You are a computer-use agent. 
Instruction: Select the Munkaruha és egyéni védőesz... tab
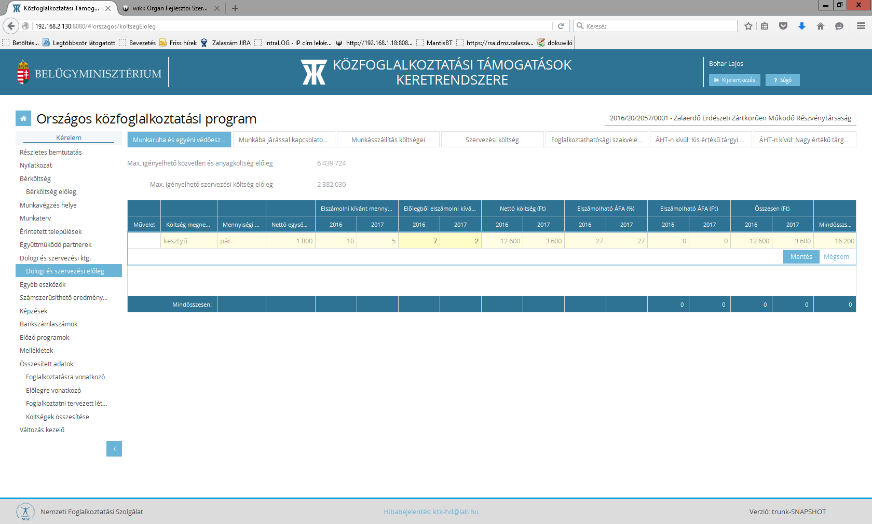(x=179, y=140)
